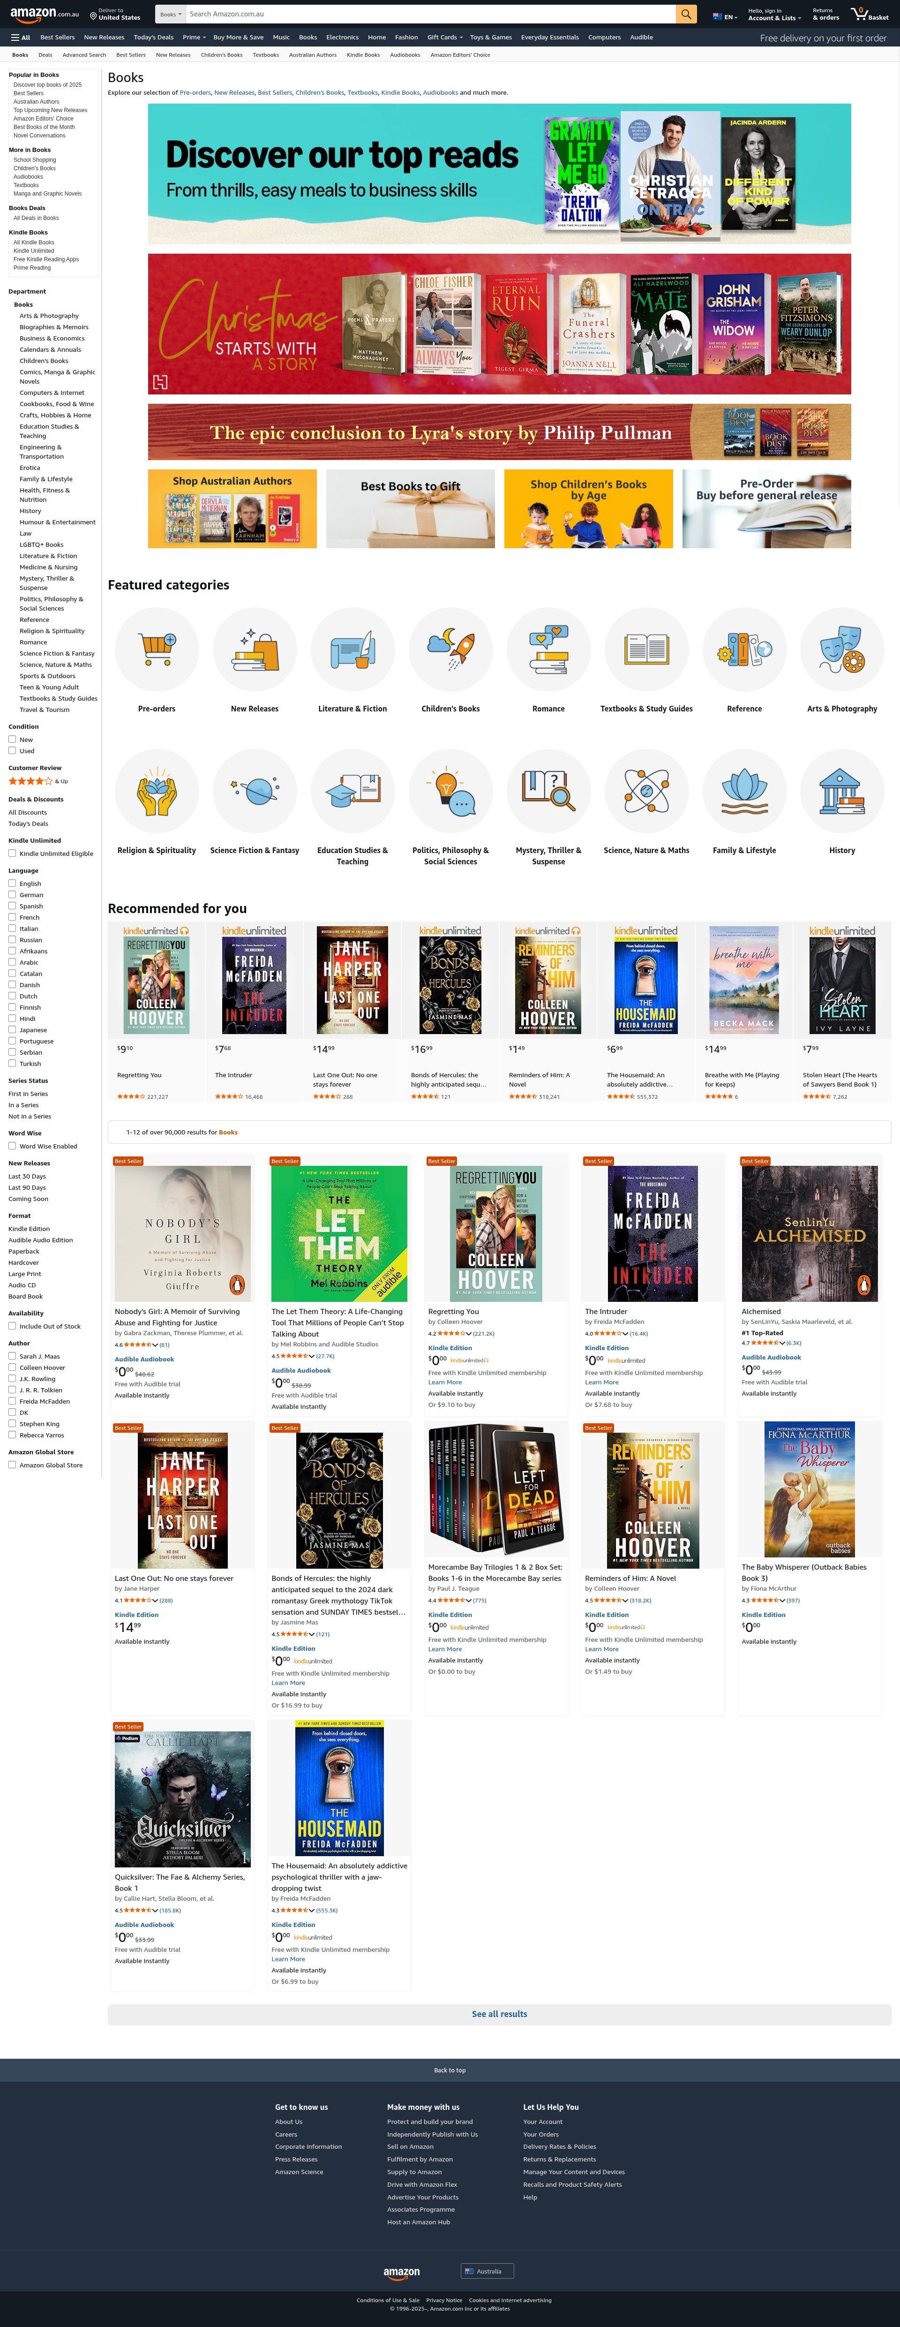This screenshot has height=2327, width=900.
Task: Open the All hamburger menu
Action: pyautogui.click(x=20, y=37)
